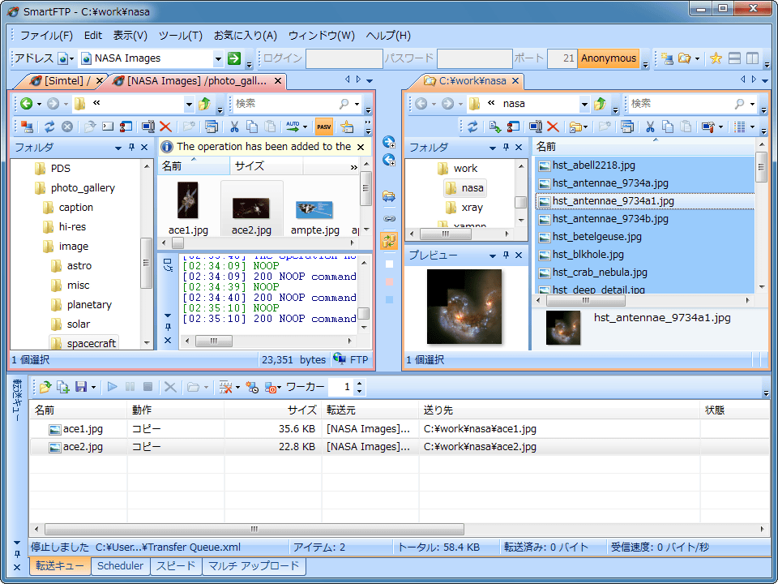Image resolution: width=778 pixels, height=584 pixels.
Task: Dismiss the operation added notification bar
Action: click(361, 147)
